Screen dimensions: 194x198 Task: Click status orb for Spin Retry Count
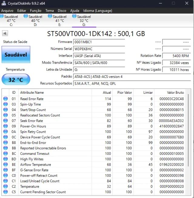[x=5, y=131]
